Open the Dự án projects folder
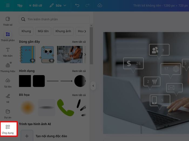The image size is (189, 141). (x=8, y=114)
